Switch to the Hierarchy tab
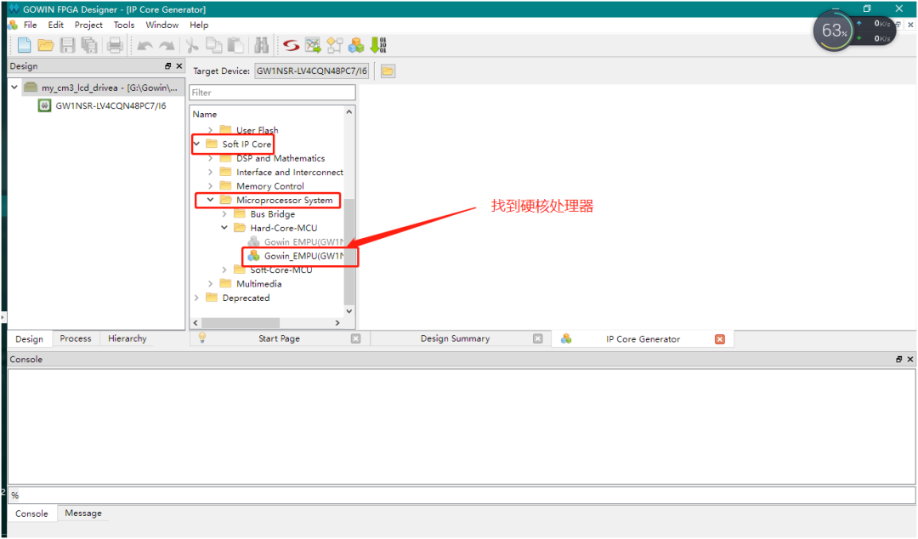The height and width of the screenshot is (539, 918). click(127, 338)
